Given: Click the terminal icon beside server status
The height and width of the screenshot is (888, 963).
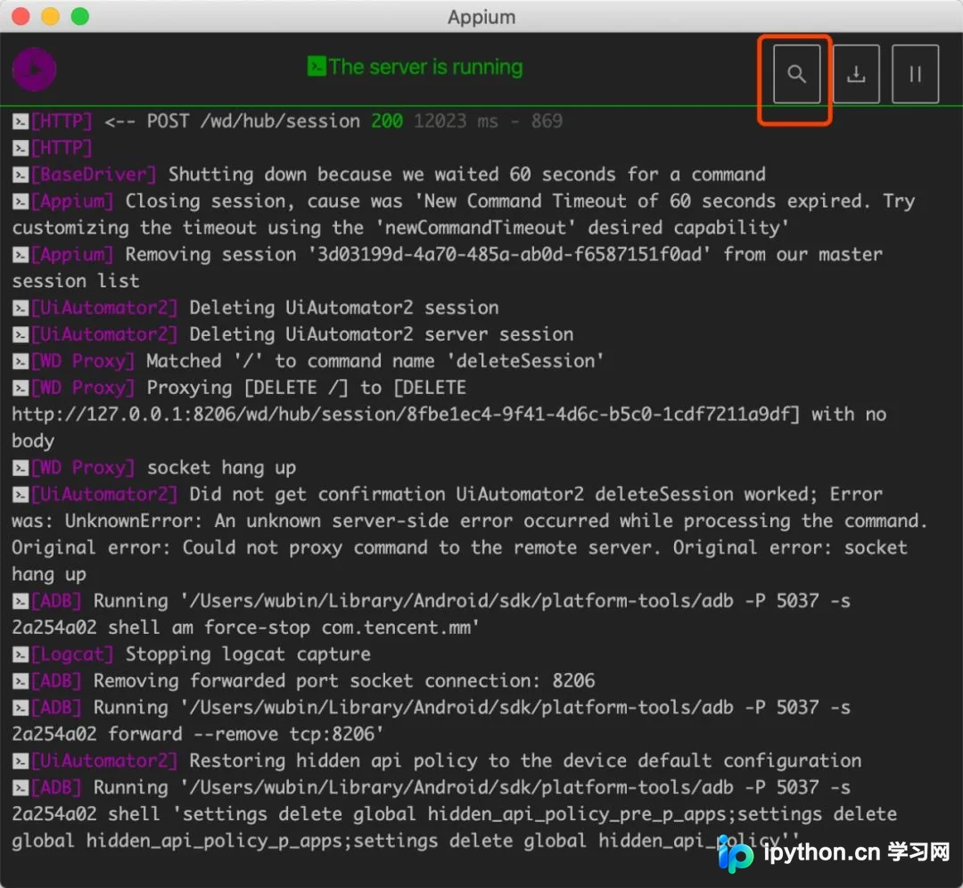Looking at the screenshot, I should click(x=317, y=66).
